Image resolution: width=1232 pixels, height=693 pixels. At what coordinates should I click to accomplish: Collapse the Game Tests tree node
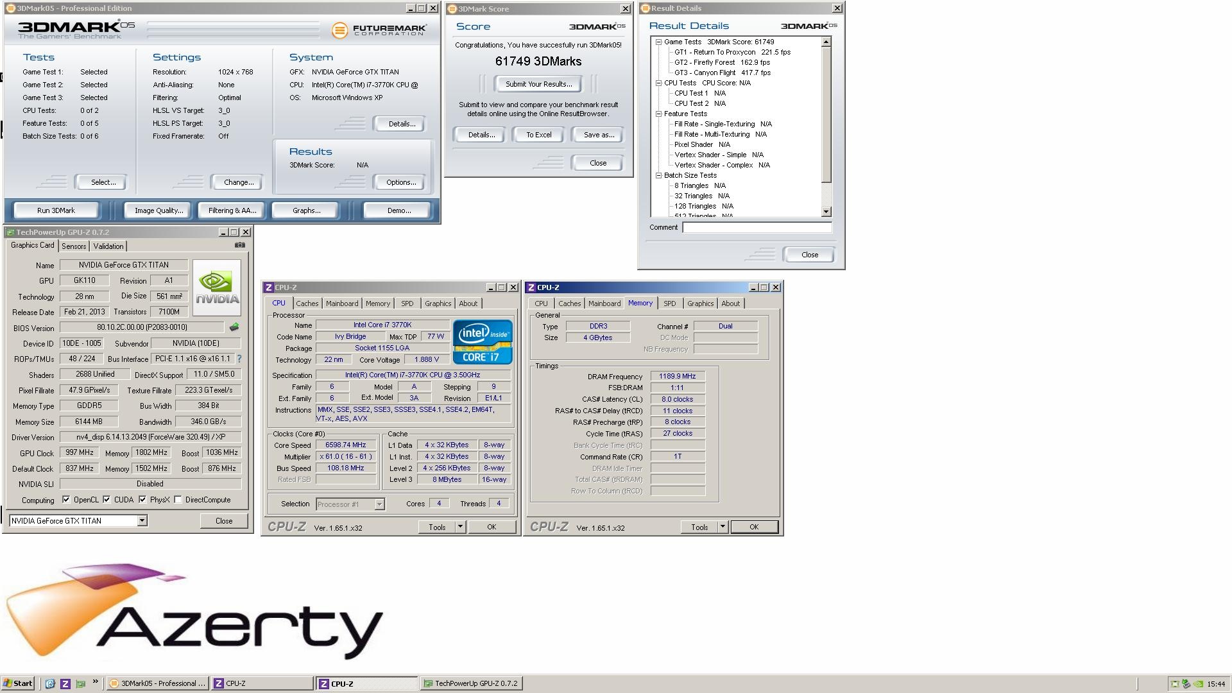[658, 42]
